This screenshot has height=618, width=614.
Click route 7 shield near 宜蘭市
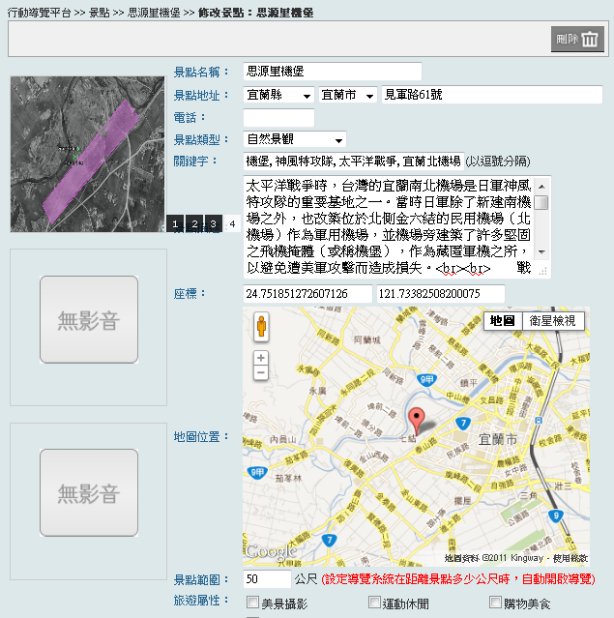point(463,424)
